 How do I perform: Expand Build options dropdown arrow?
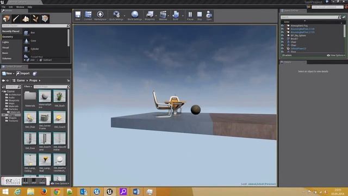click(x=183, y=16)
